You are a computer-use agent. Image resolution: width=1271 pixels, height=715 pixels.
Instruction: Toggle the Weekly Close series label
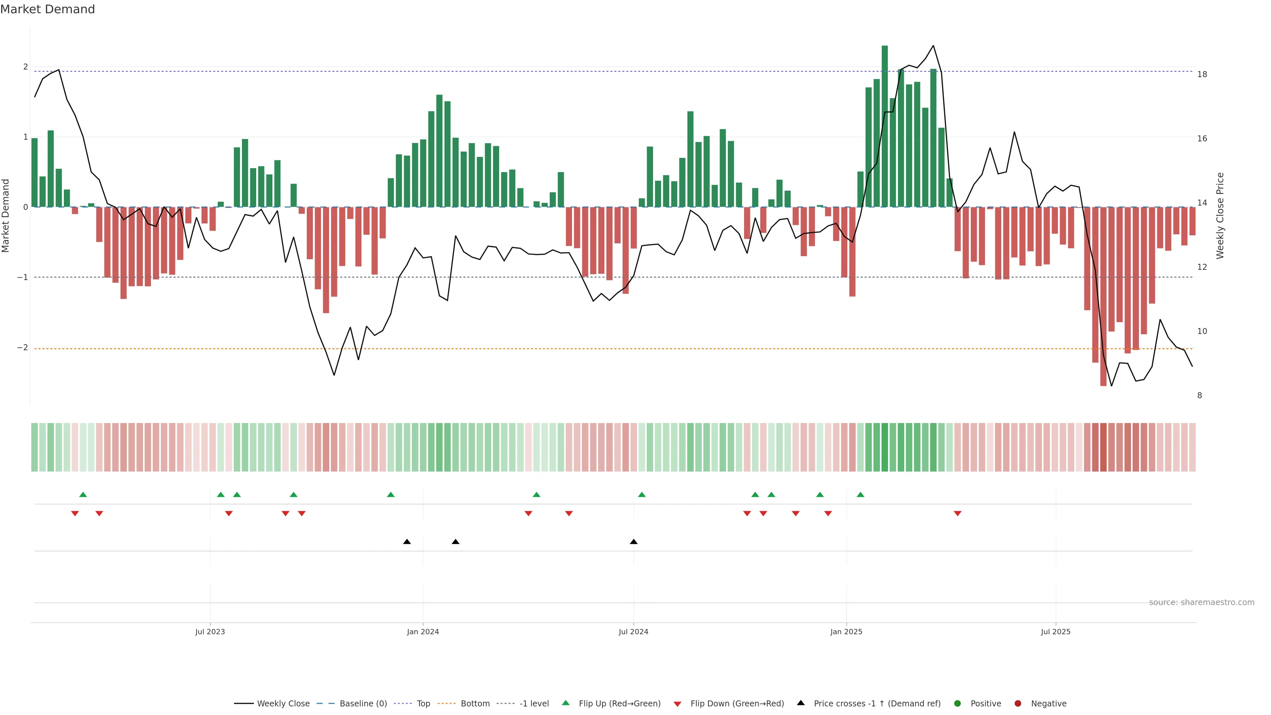tap(283, 703)
